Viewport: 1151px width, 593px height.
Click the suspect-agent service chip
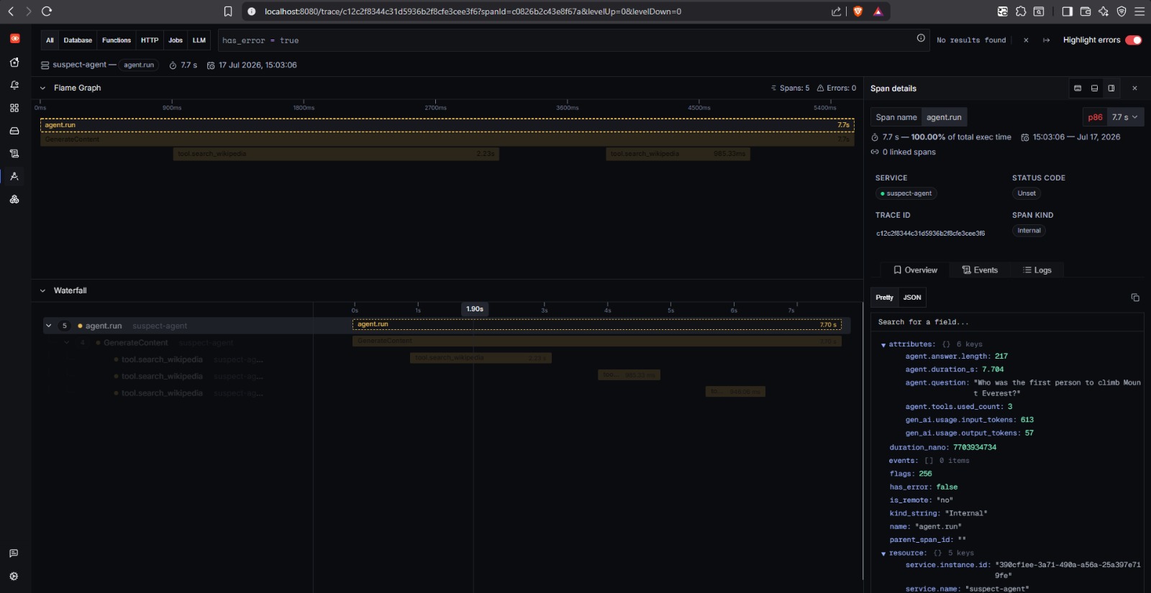click(x=906, y=193)
